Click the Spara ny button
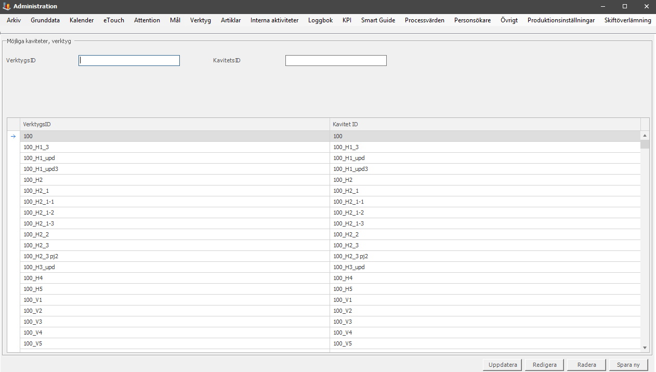Viewport: 656px width, 372px height. click(x=628, y=365)
